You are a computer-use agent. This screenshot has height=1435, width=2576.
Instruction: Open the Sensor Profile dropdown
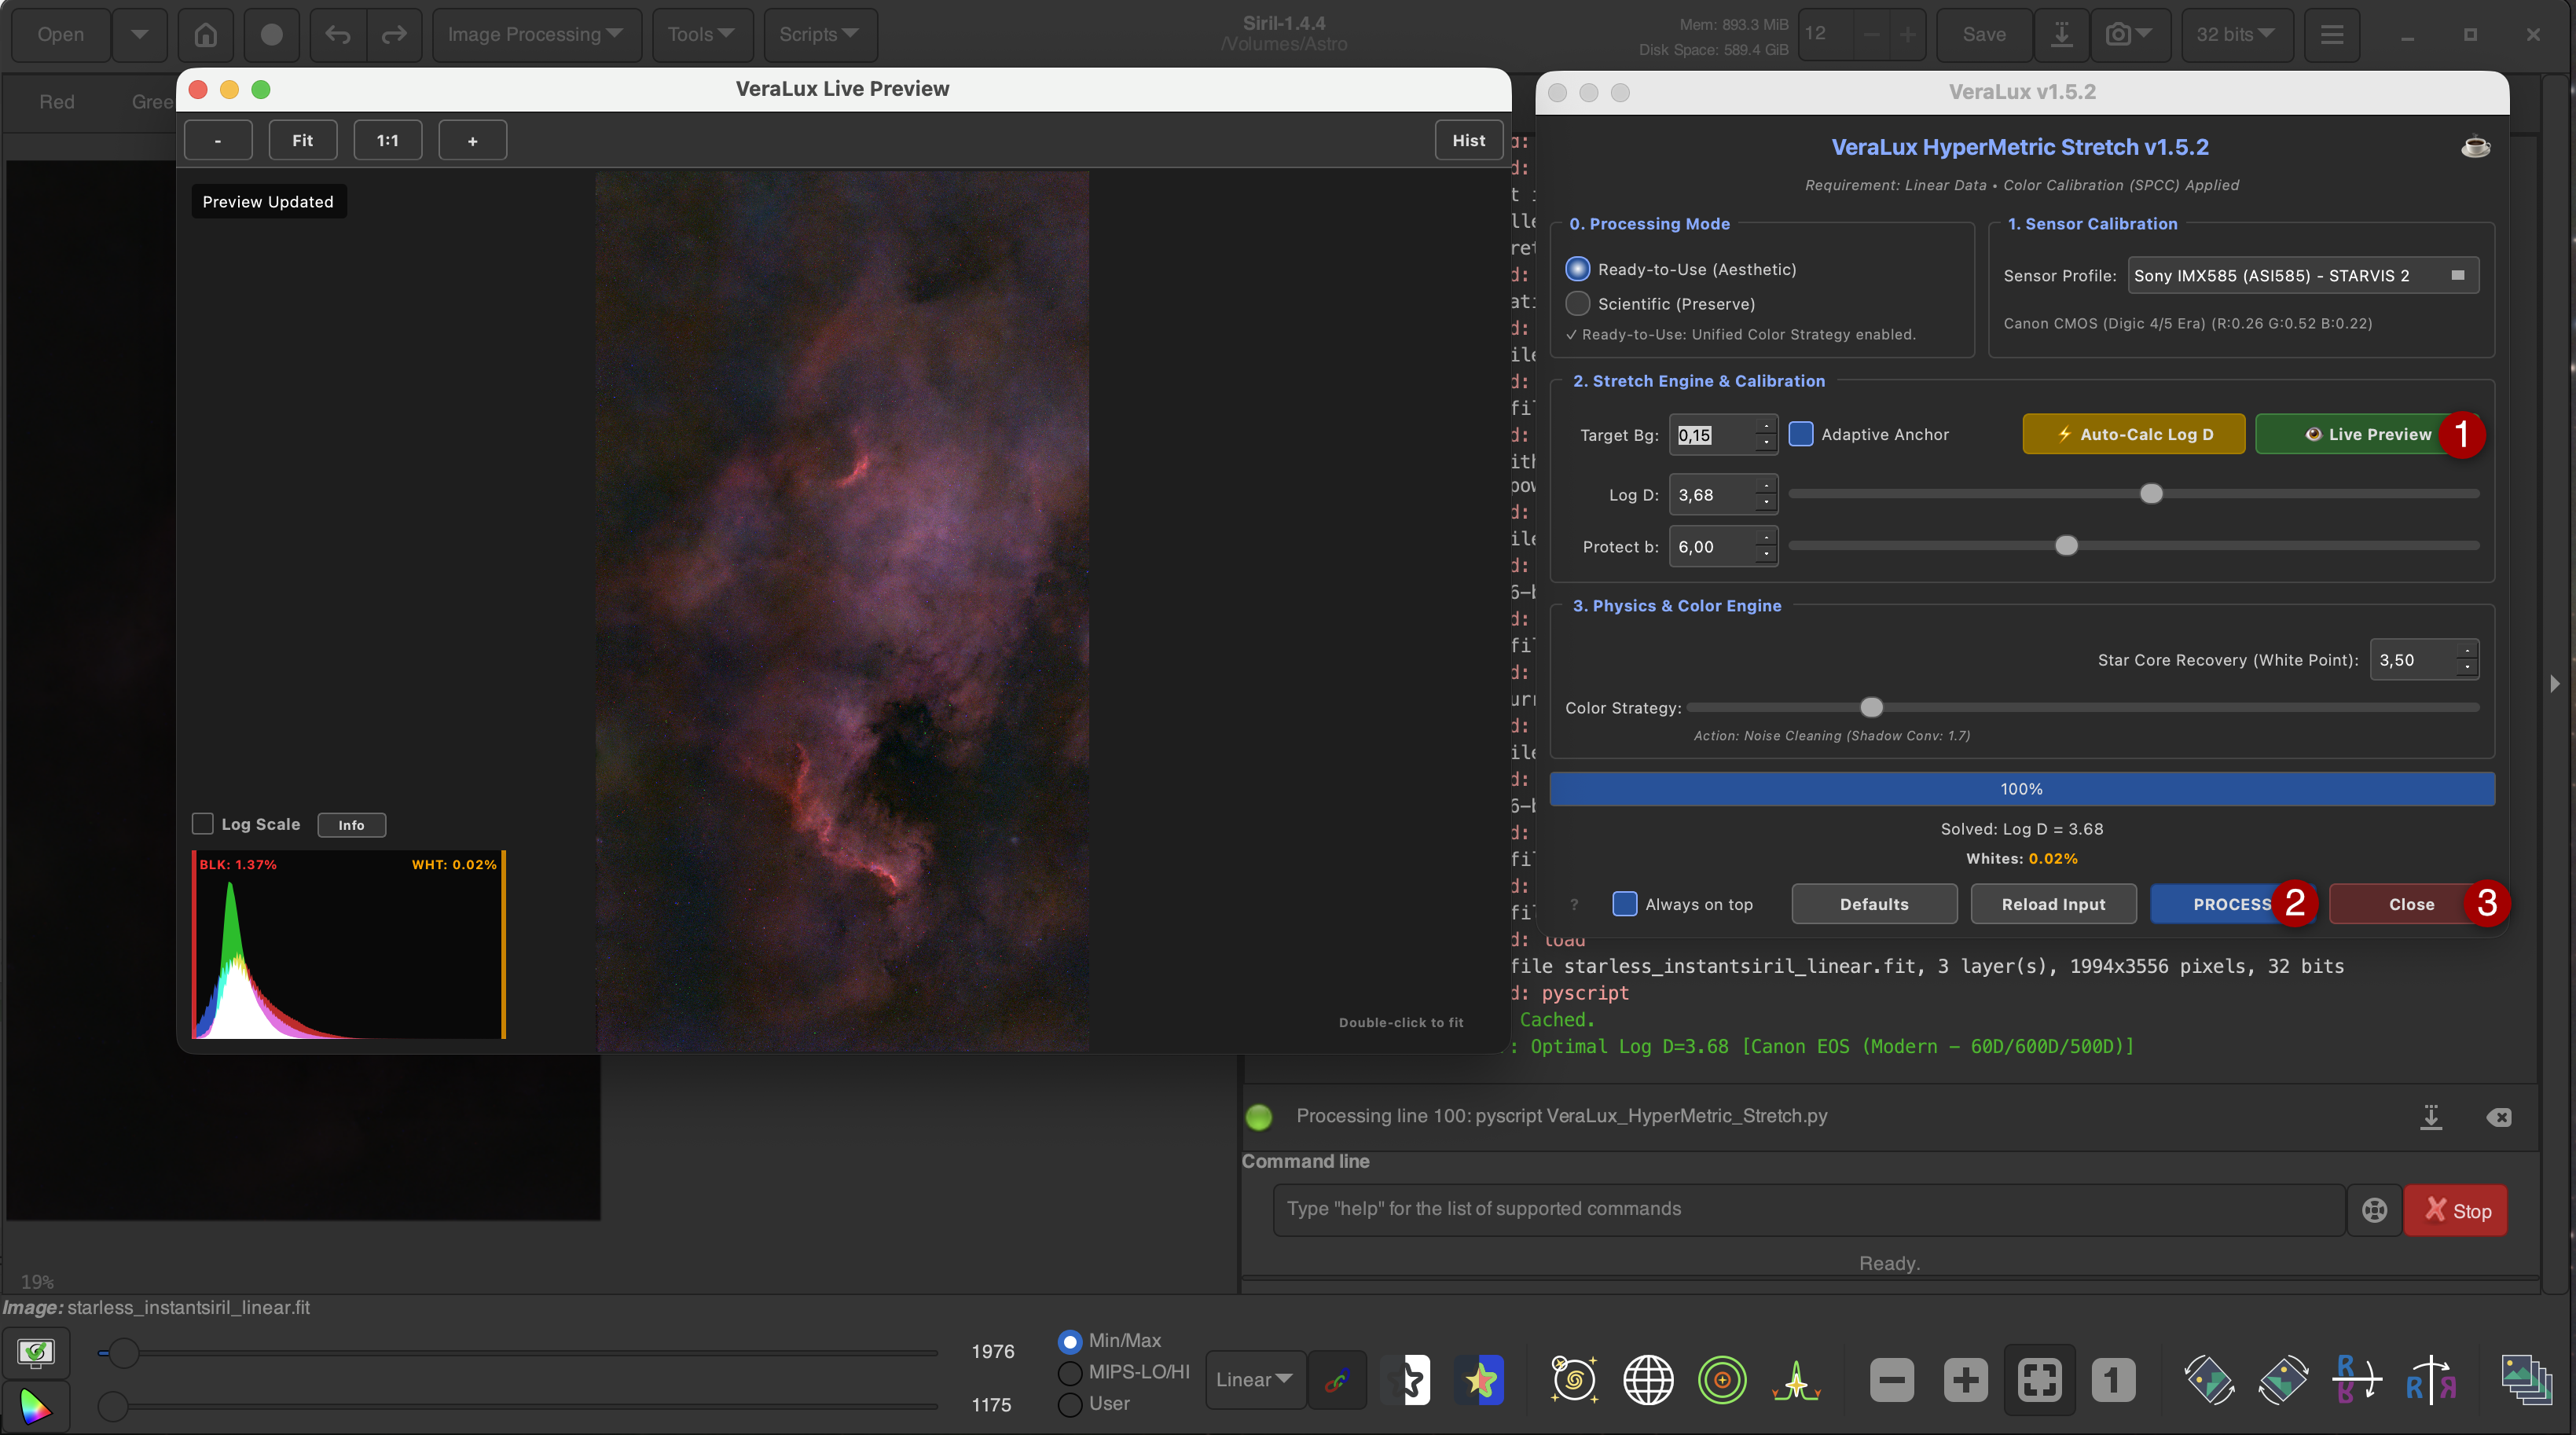point(2302,275)
